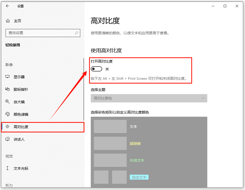The height and width of the screenshot is (190, 245).
Task: Click the chevron arrow of 高对比黑色 dropdown
Action: tap(203, 98)
